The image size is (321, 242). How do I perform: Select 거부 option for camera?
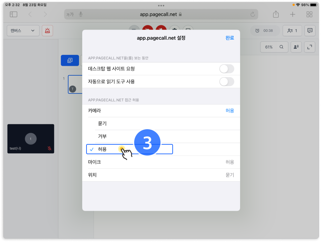coord(161,136)
